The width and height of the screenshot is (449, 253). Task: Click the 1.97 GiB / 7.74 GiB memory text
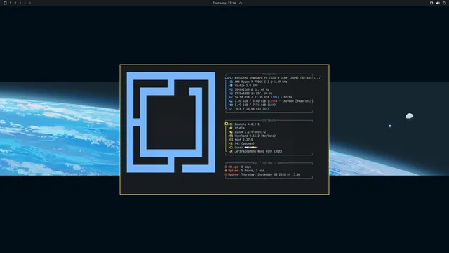tap(255, 105)
